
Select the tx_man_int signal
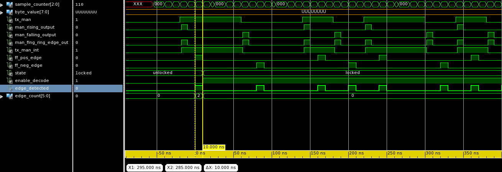point(27,50)
